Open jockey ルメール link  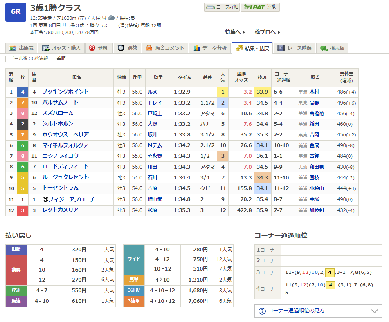click(x=155, y=92)
